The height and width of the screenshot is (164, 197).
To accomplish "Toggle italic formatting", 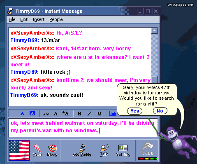I will click(x=89, y=114).
